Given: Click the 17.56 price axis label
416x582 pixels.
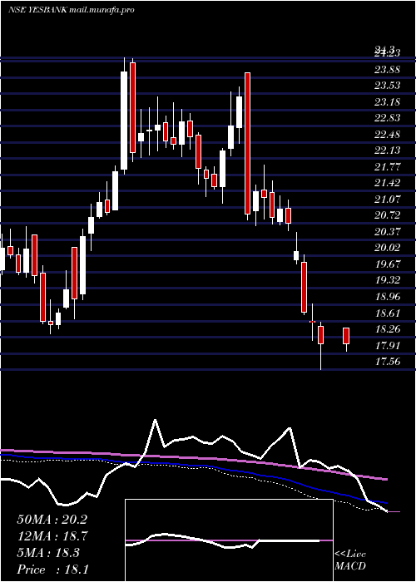Looking at the screenshot, I should (x=387, y=362).
